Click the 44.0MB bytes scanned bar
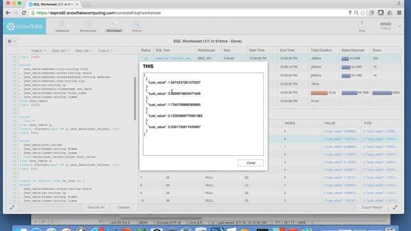The image size is (411, 231). 345,58
